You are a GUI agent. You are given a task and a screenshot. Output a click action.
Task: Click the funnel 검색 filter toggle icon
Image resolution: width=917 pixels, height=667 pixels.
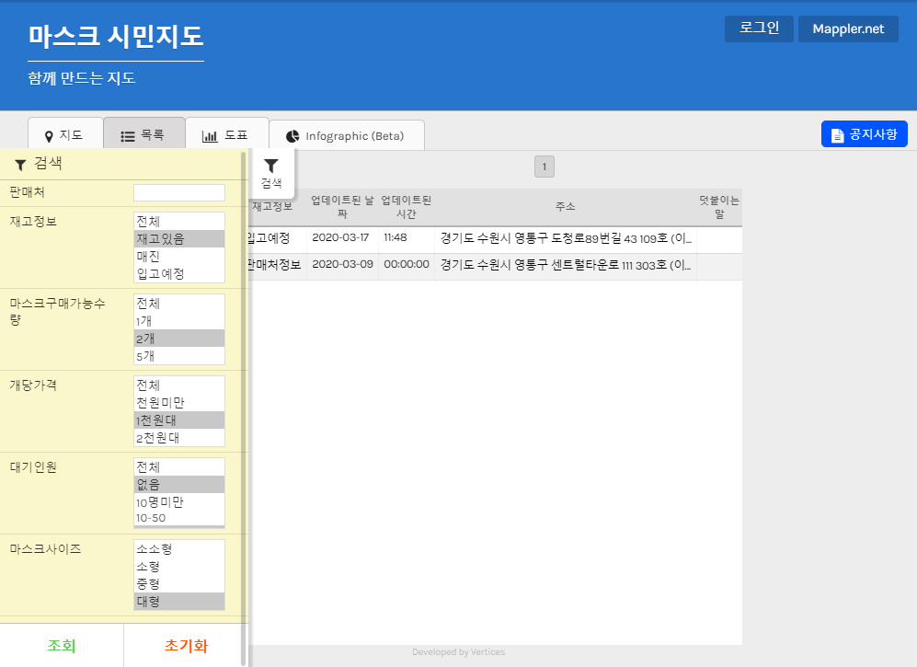pyautogui.click(x=271, y=173)
